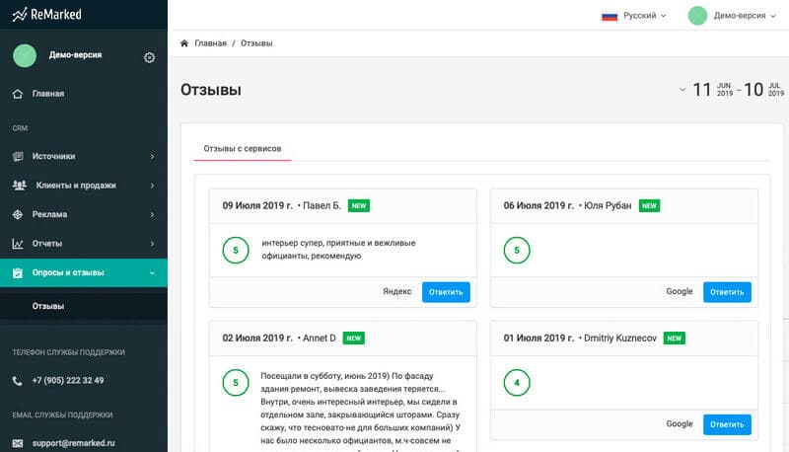Screen dimensions: 789x452
Task: Open the Демо-версия account dropdown
Action: point(745,16)
